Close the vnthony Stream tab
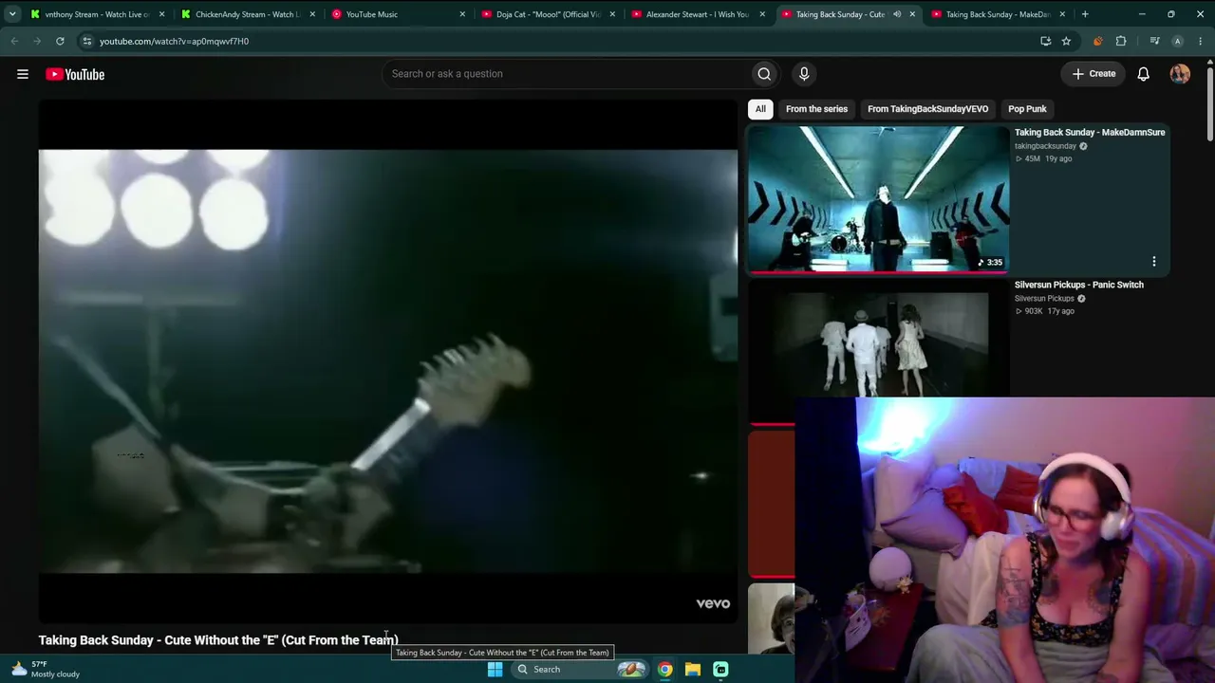 (x=161, y=14)
